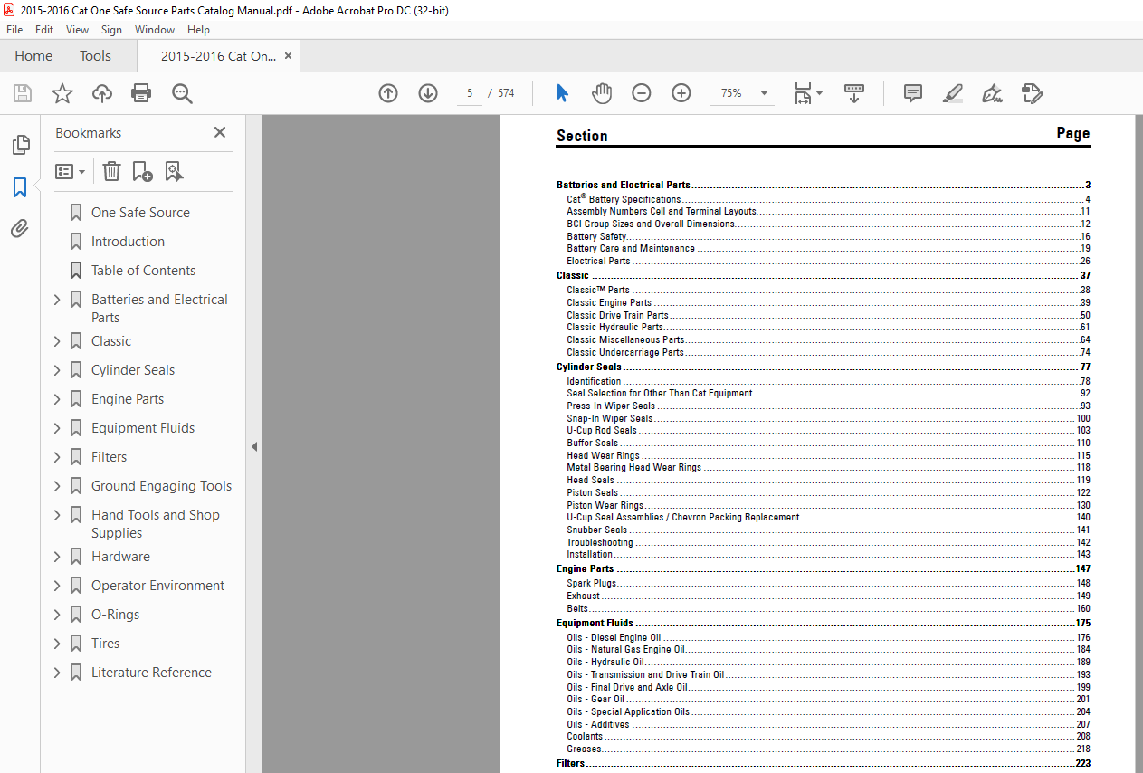
Task: Expand the Hand Tools and Shop Supplies bookmark
Action: tap(57, 515)
